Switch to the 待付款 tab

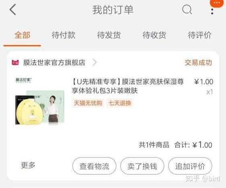pyautogui.click(x=64, y=35)
